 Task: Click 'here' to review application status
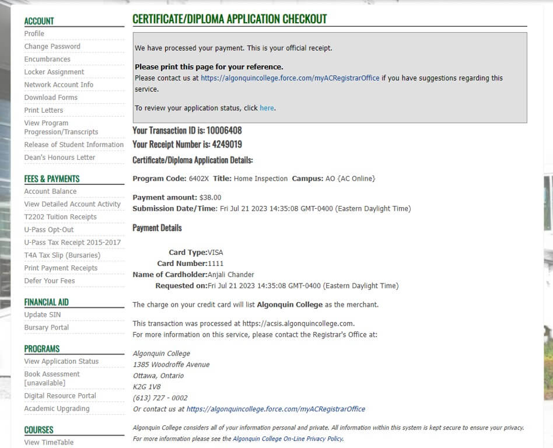267,108
